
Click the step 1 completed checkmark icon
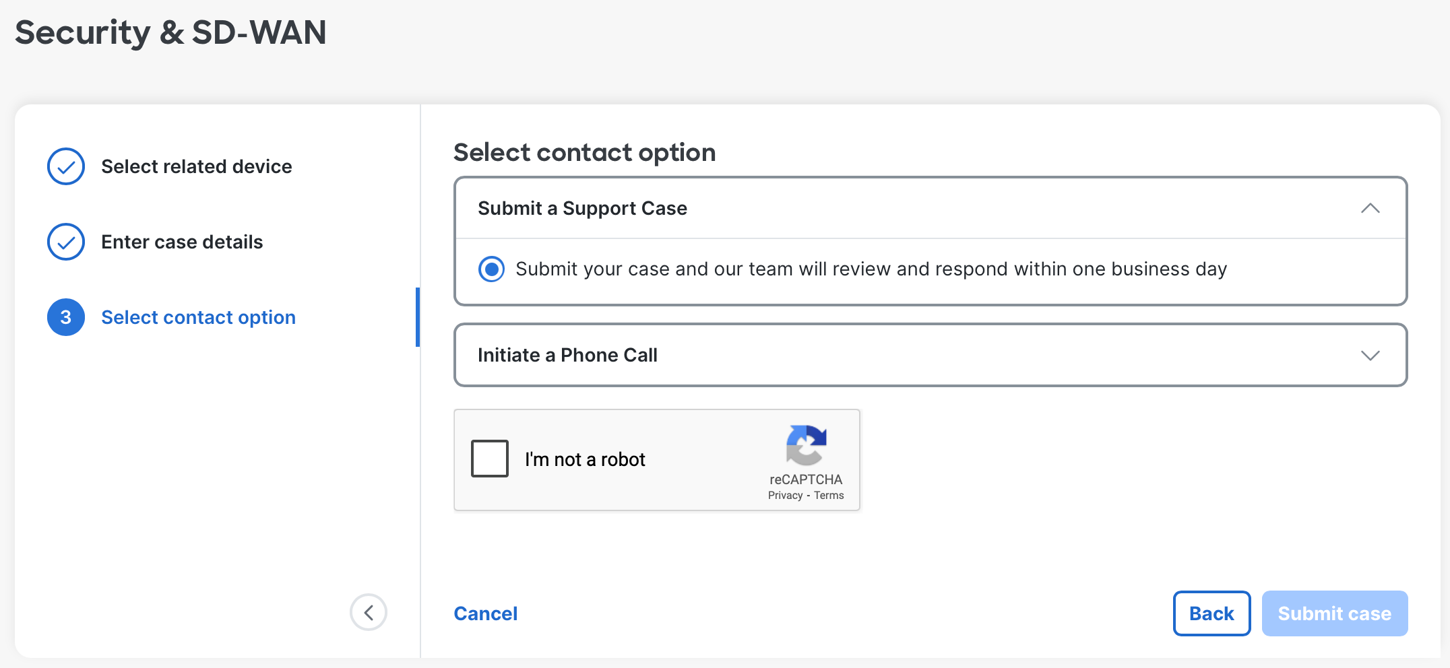[65, 166]
